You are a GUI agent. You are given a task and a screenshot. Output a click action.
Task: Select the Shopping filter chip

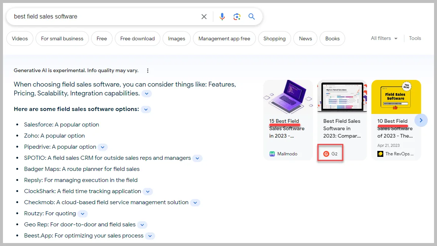point(274,39)
